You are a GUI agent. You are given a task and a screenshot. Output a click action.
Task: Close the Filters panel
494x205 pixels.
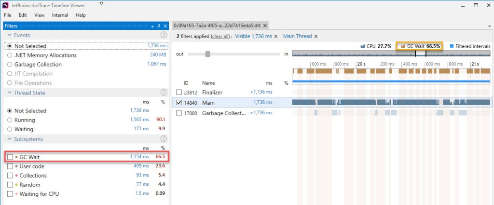[165, 26]
